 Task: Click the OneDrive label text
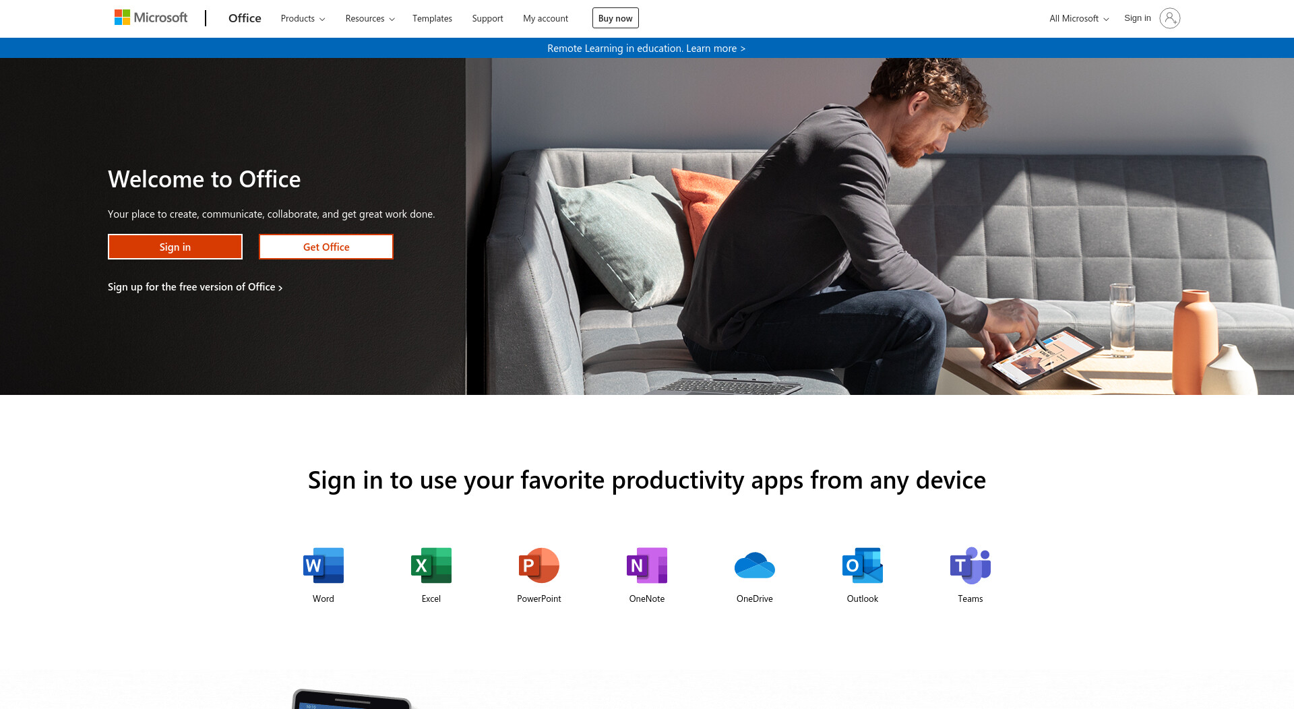point(755,598)
